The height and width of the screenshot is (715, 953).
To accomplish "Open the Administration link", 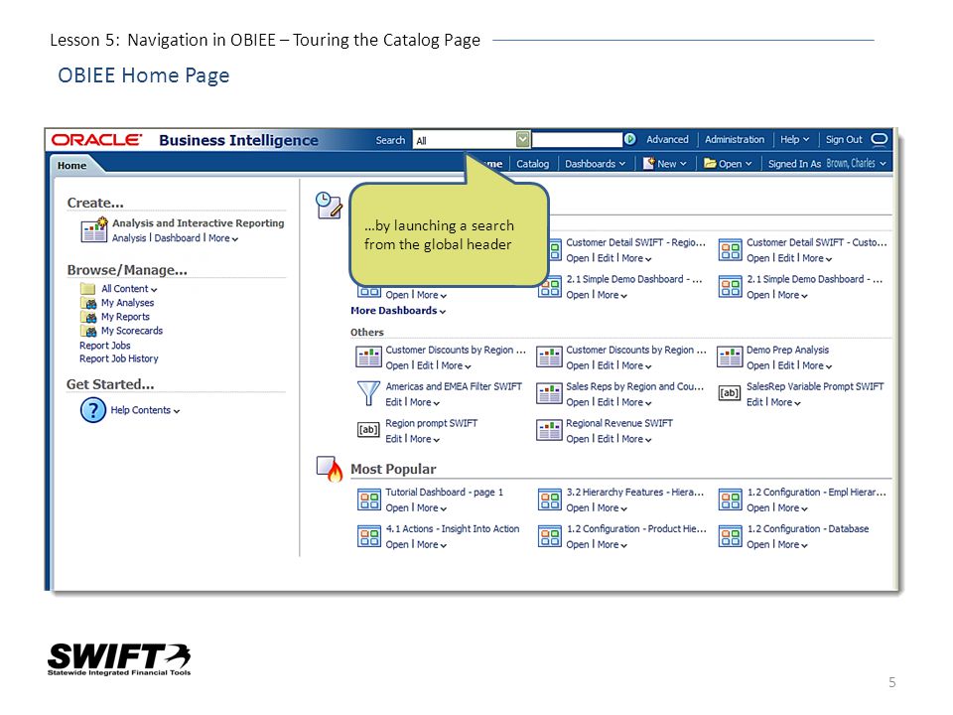I will (735, 139).
